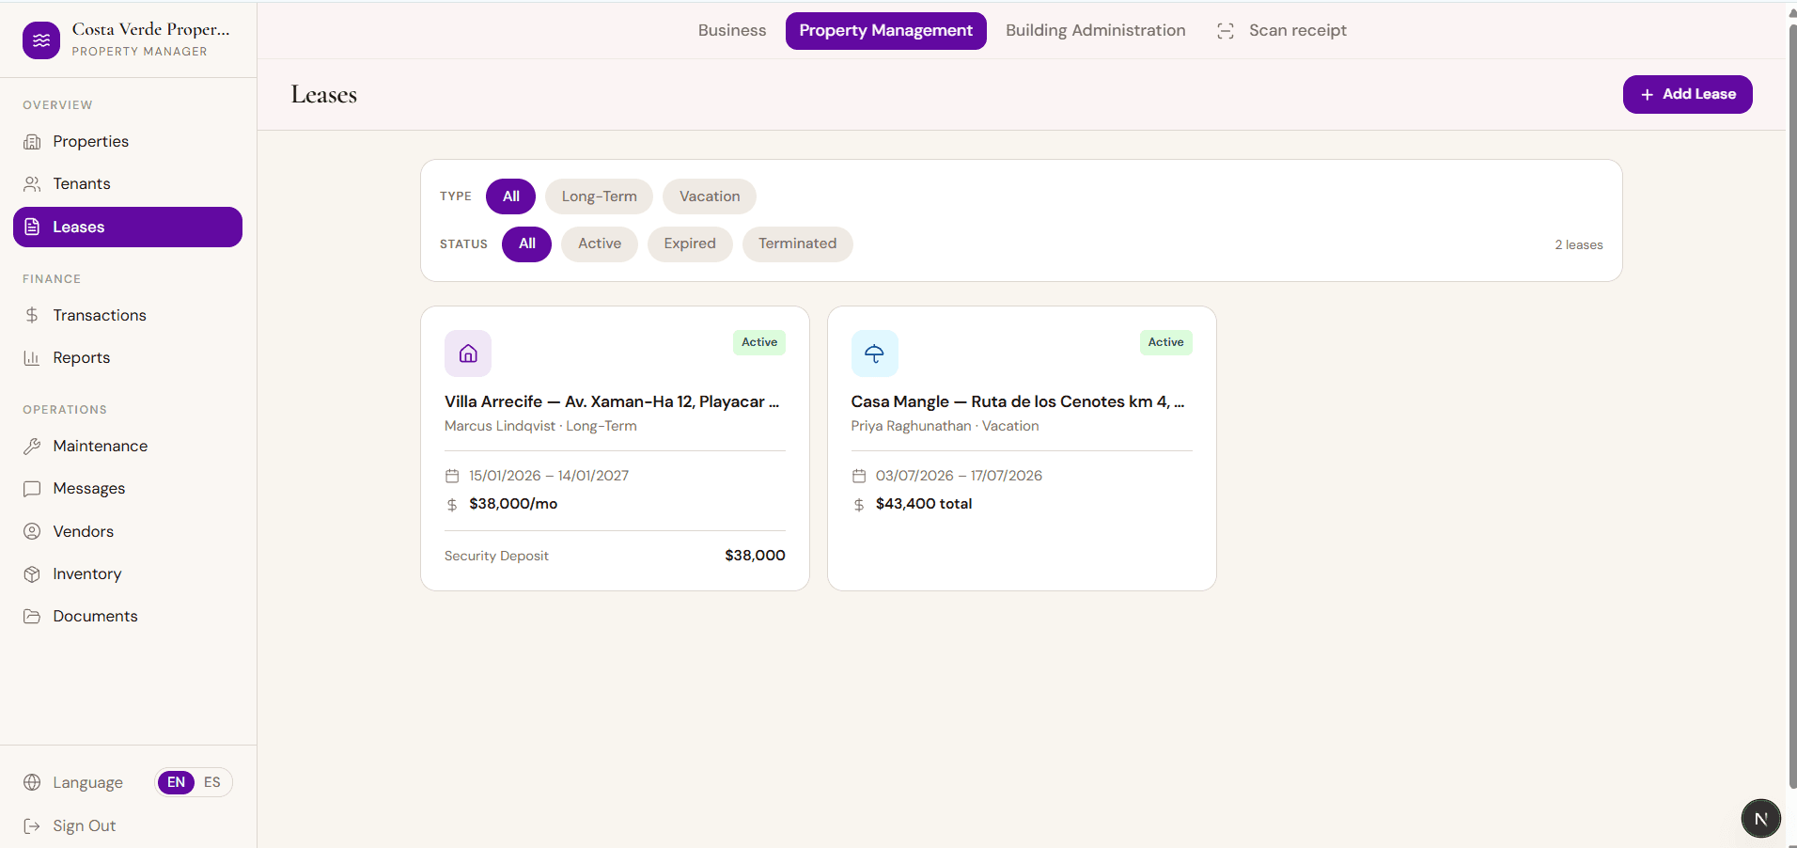Filter leases by Terminated status

pyautogui.click(x=798, y=243)
